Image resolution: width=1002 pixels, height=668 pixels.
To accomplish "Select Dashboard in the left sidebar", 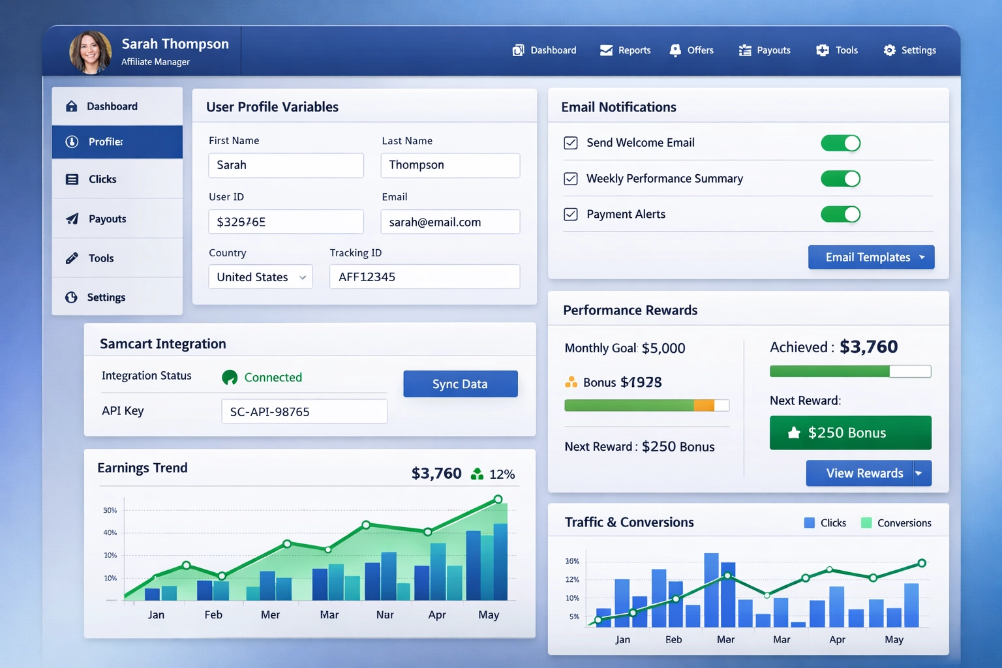I will 73,106.
